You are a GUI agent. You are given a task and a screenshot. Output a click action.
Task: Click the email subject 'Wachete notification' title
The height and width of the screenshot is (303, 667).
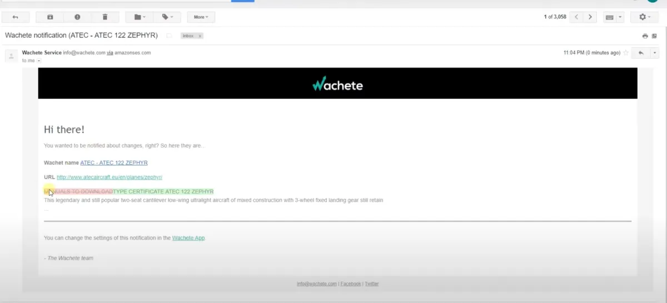click(81, 36)
